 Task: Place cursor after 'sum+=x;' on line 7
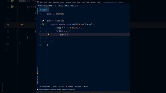click(x=67, y=35)
